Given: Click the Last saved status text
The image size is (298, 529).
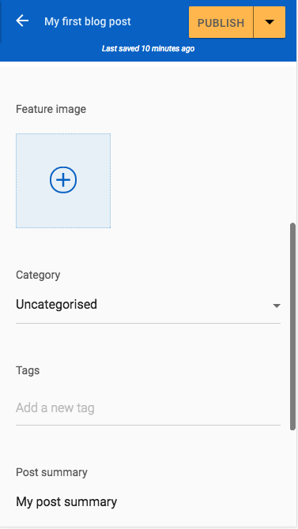Looking at the screenshot, I should (x=148, y=49).
